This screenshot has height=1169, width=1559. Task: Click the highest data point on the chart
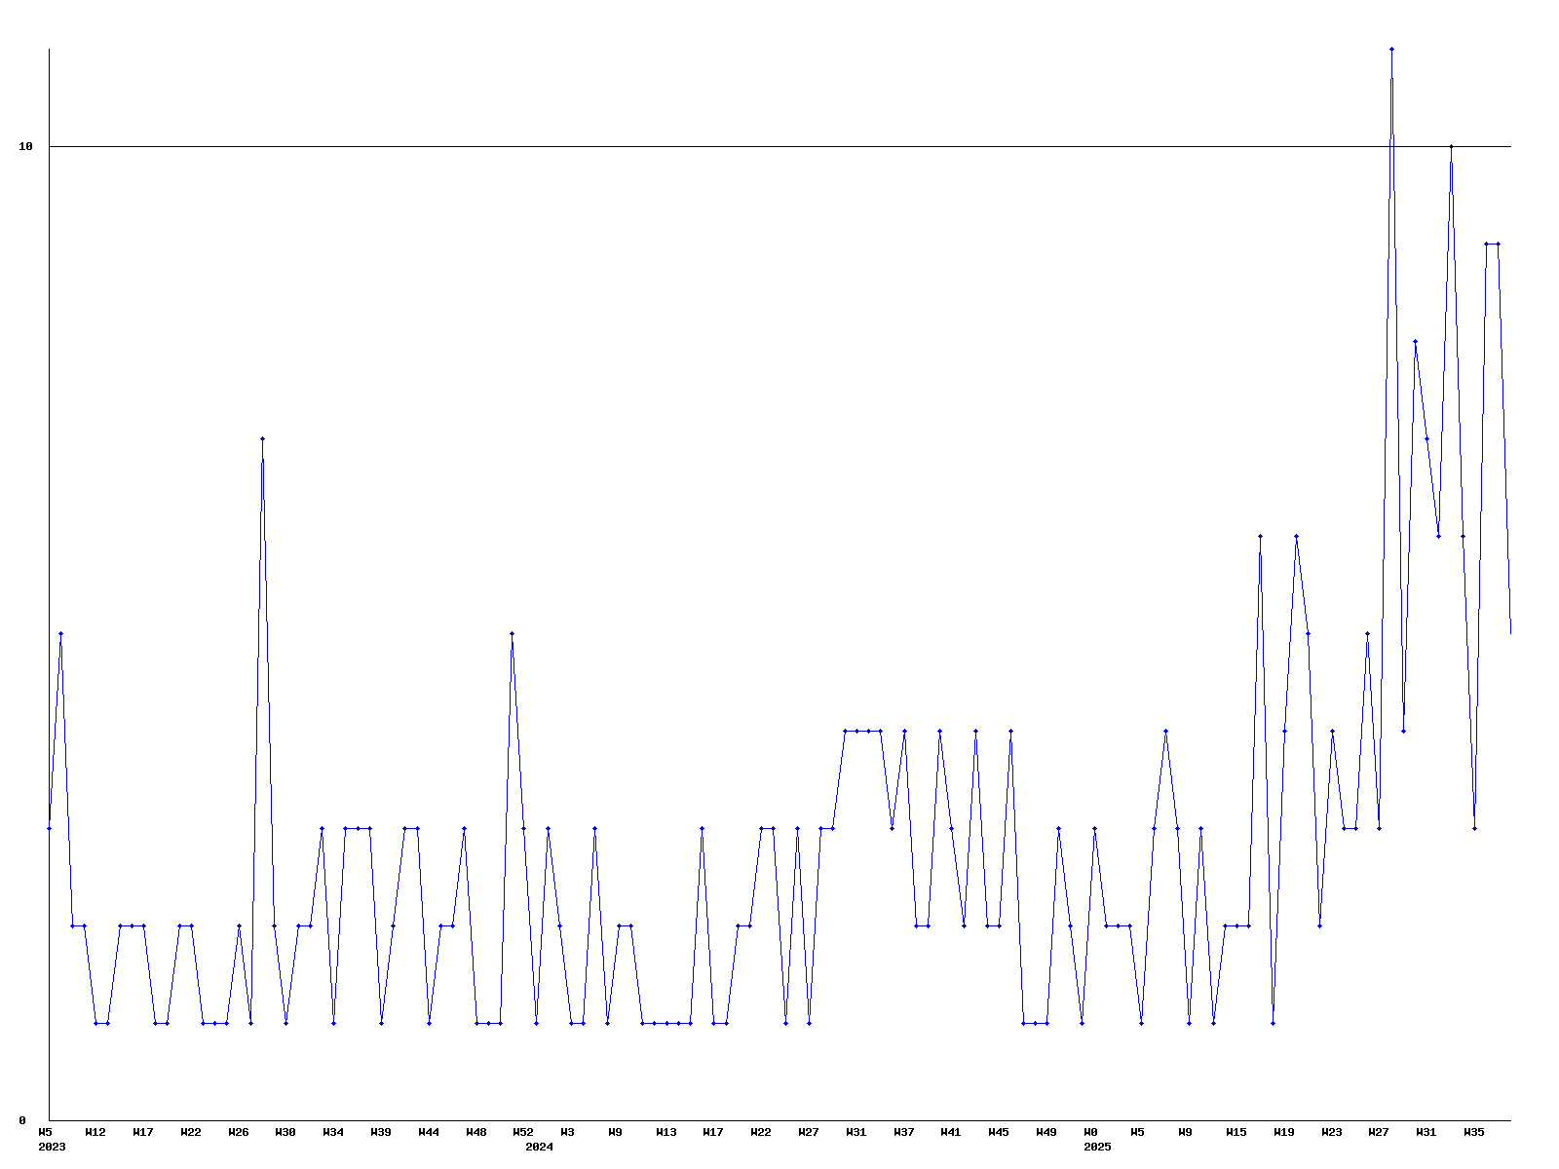(1391, 49)
